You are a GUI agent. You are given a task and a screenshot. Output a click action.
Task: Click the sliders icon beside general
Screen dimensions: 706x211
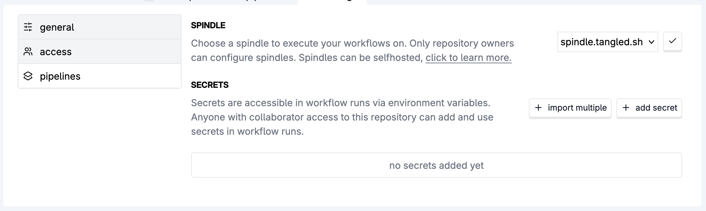(28, 27)
